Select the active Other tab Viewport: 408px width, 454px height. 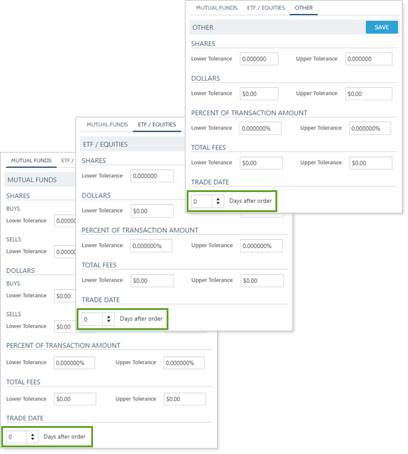[x=303, y=9]
